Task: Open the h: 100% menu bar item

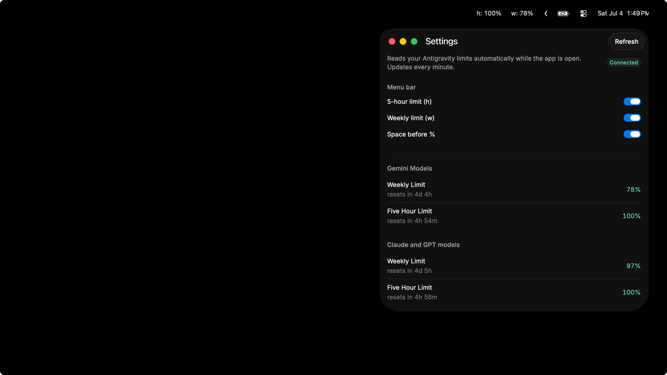Action: click(x=489, y=13)
